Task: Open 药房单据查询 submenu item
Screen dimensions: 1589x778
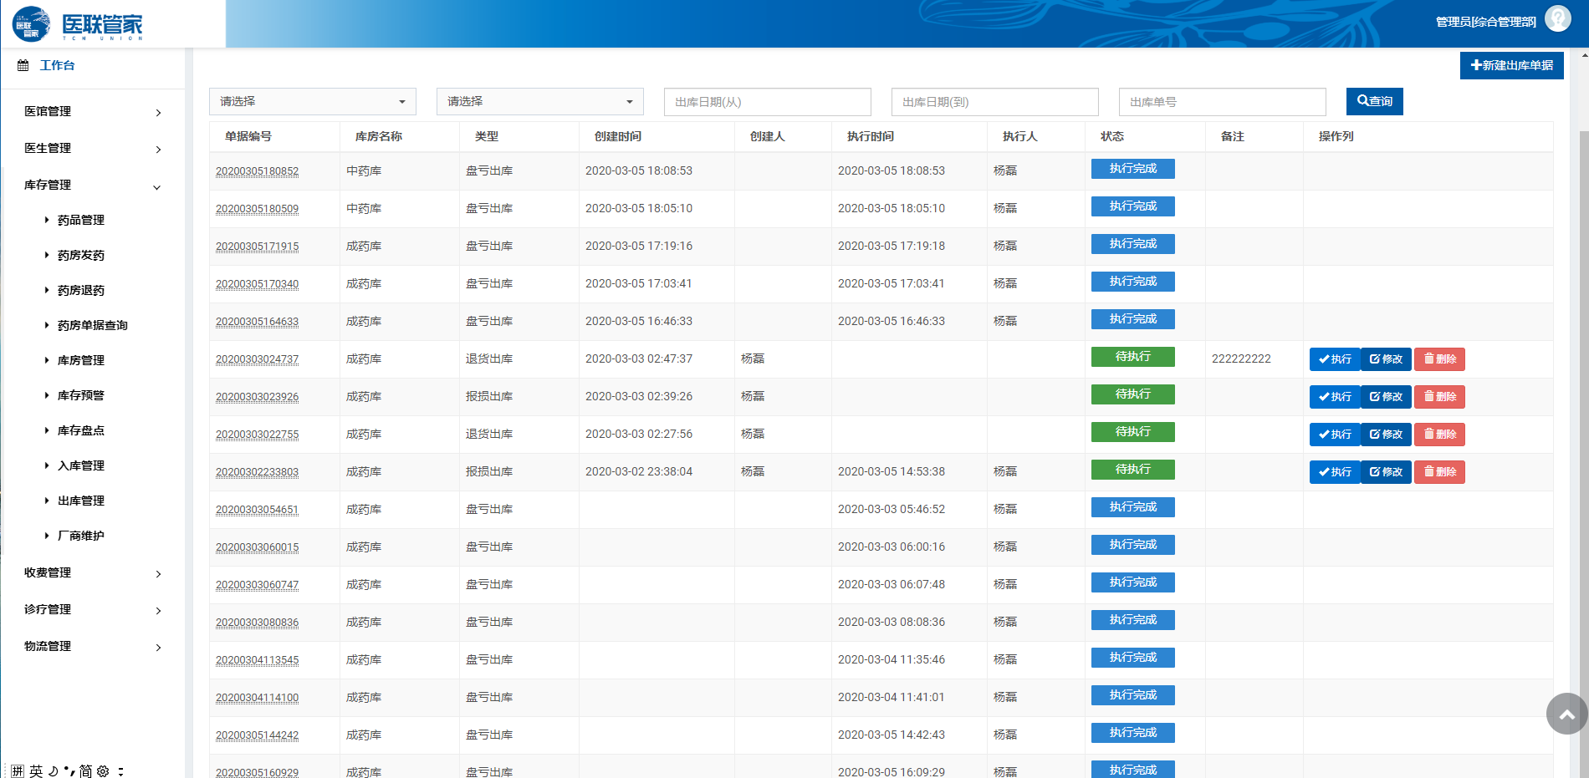Action: pyautogui.click(x=93, y=325)
